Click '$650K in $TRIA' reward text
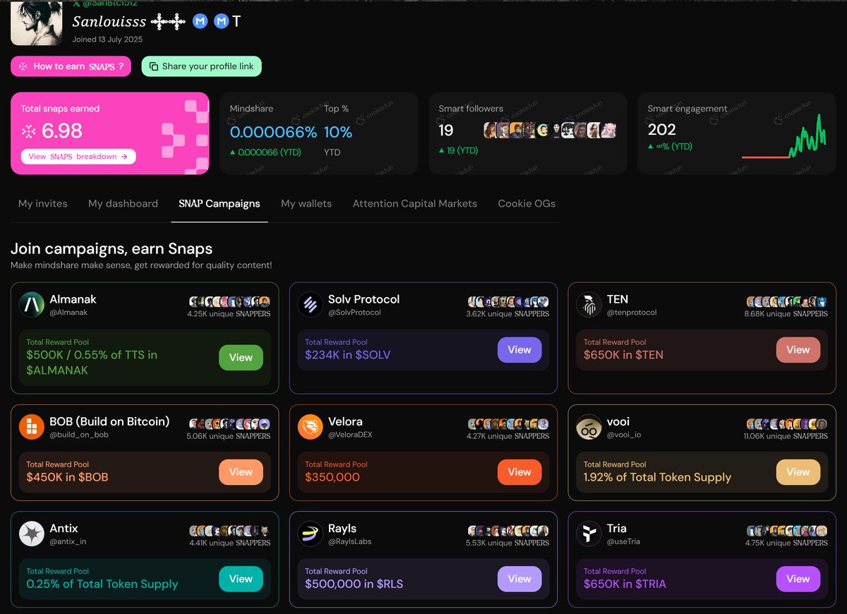The width and height of the screenshot is (847, 614). (625, 584)
